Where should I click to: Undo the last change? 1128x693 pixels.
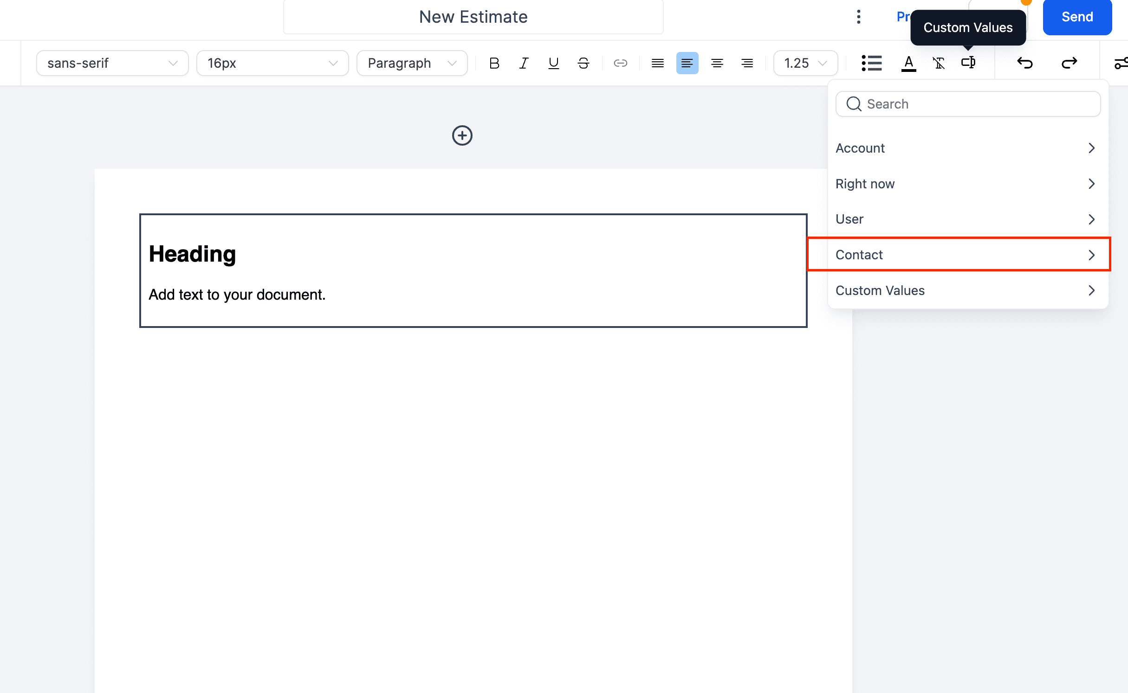[x=1025, y=63]
